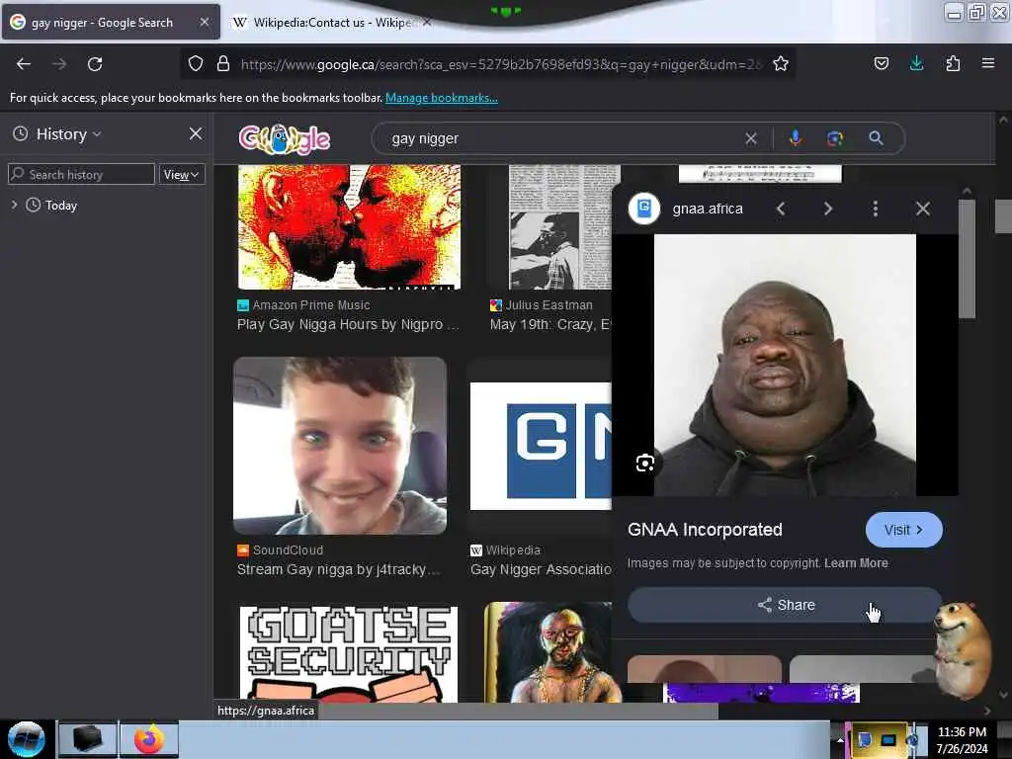The height and width of the screenshot is (759, 1012).
Task: Click the Learn More copyright link
Action: point(856,562)
